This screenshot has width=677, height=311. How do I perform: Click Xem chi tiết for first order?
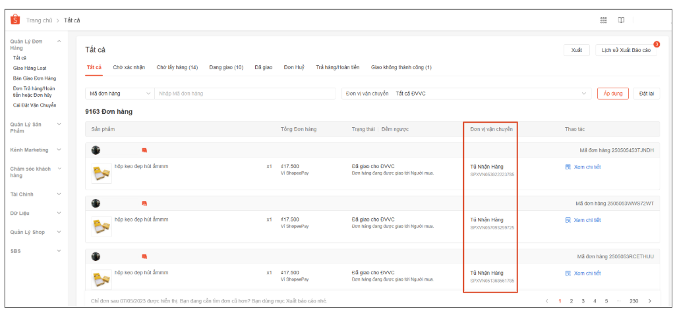(583, 167)
